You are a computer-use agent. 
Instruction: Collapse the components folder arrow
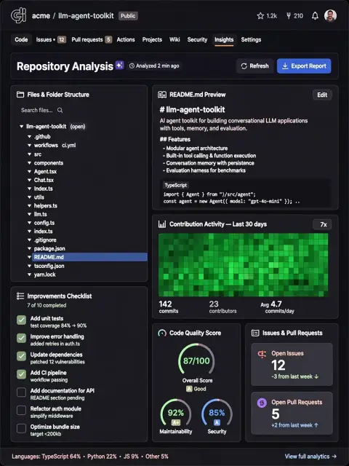pyautogui.click(x=29, y=163)
